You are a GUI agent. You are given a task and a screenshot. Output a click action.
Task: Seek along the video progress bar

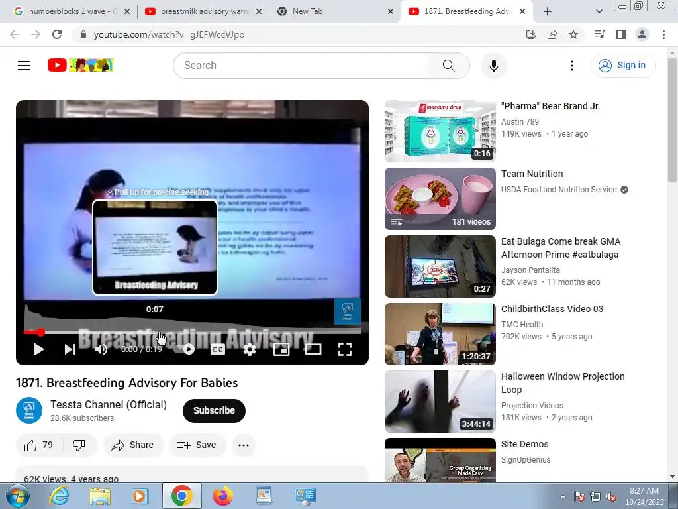(x=192, y=333)
